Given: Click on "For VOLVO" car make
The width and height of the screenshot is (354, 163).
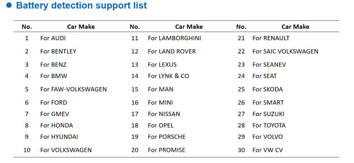Looking at the screenshot, I should click(268, 137).
